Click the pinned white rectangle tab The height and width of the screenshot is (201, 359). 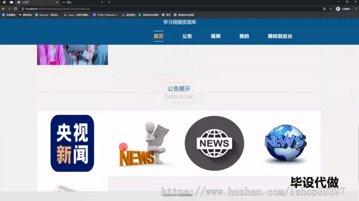(12, 2)
